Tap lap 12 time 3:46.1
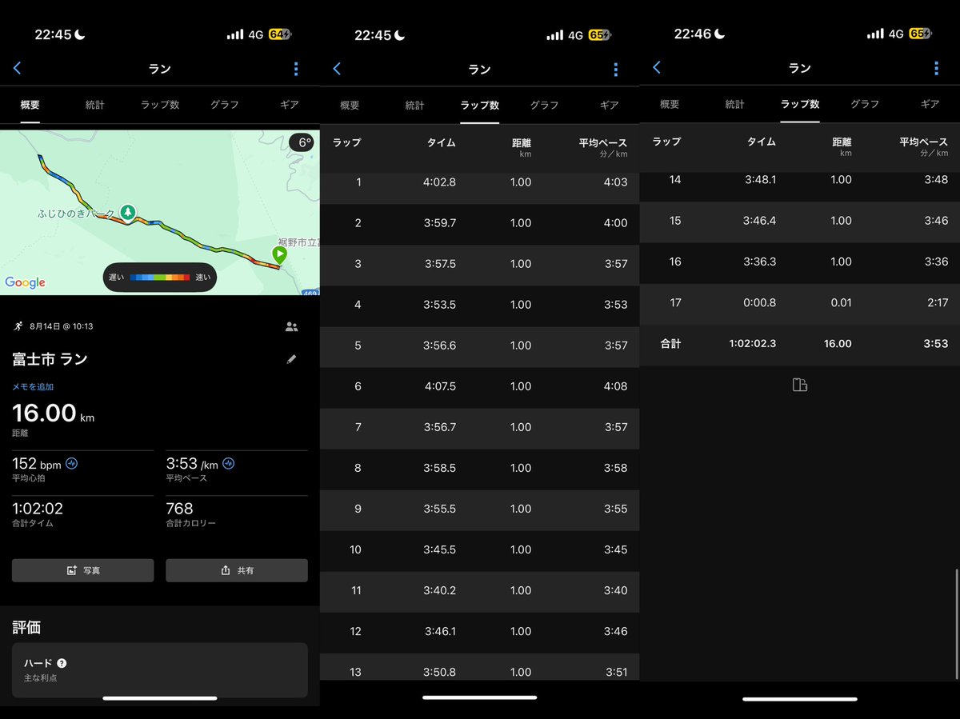The width and height of the screenshot is (960, 719). [x=440, y=630]
